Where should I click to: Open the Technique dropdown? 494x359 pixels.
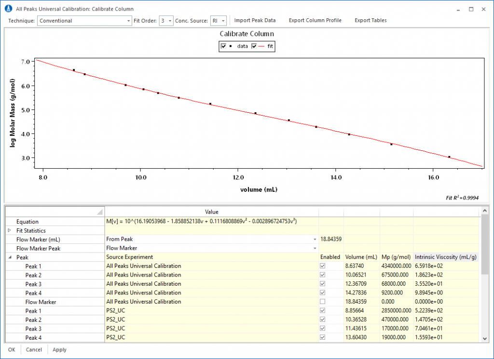coord(129,21)
